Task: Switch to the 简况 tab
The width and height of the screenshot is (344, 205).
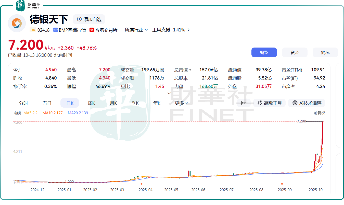Action: (325, 52)
